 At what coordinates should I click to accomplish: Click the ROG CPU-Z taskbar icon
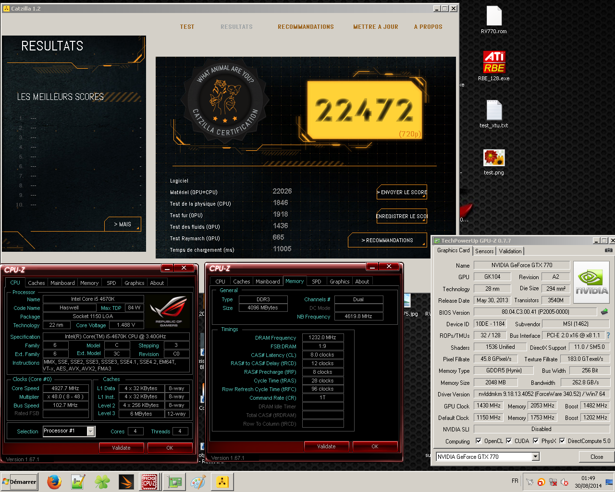tap(149, 482)
